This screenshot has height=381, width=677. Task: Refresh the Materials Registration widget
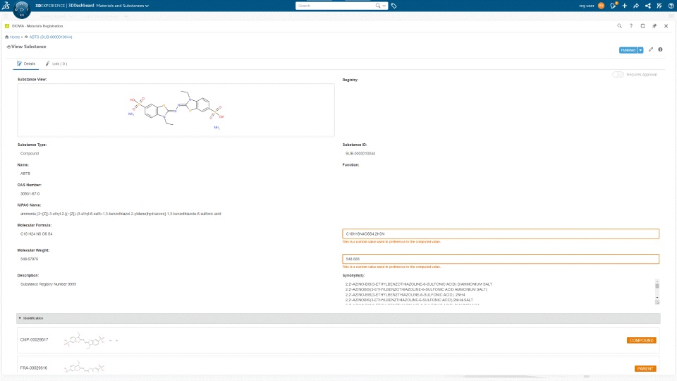click(x=643, y=26)
